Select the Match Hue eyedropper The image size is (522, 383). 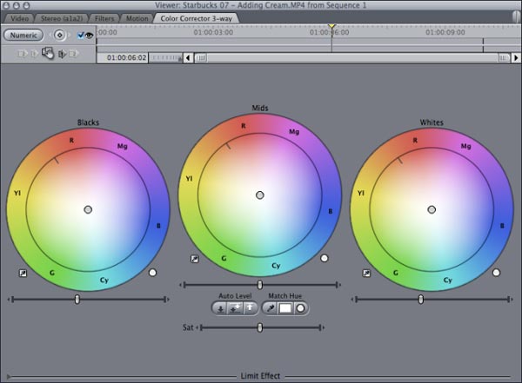coord(270,308)
